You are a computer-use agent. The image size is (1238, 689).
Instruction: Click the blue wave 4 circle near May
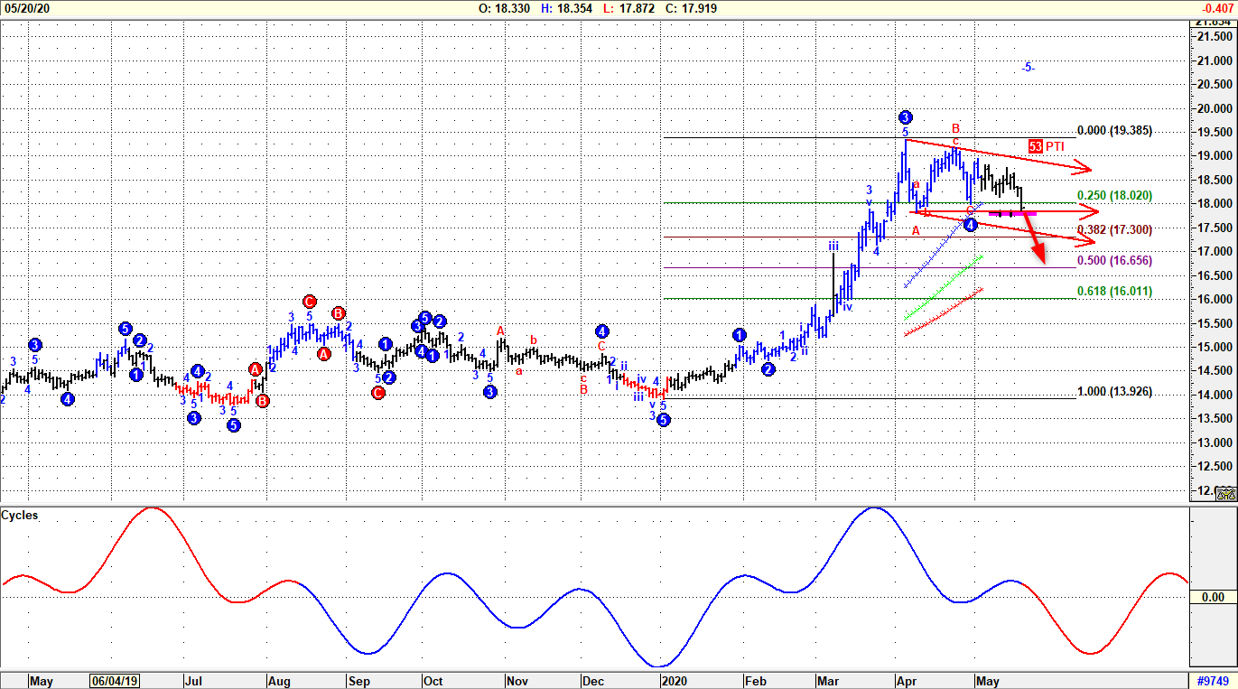pyautogui.click(x=970, y=225)
